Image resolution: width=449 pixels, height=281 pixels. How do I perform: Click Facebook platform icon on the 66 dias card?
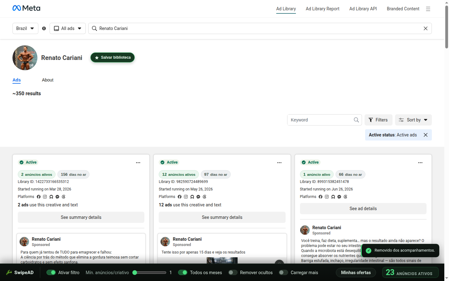[321, 197]
